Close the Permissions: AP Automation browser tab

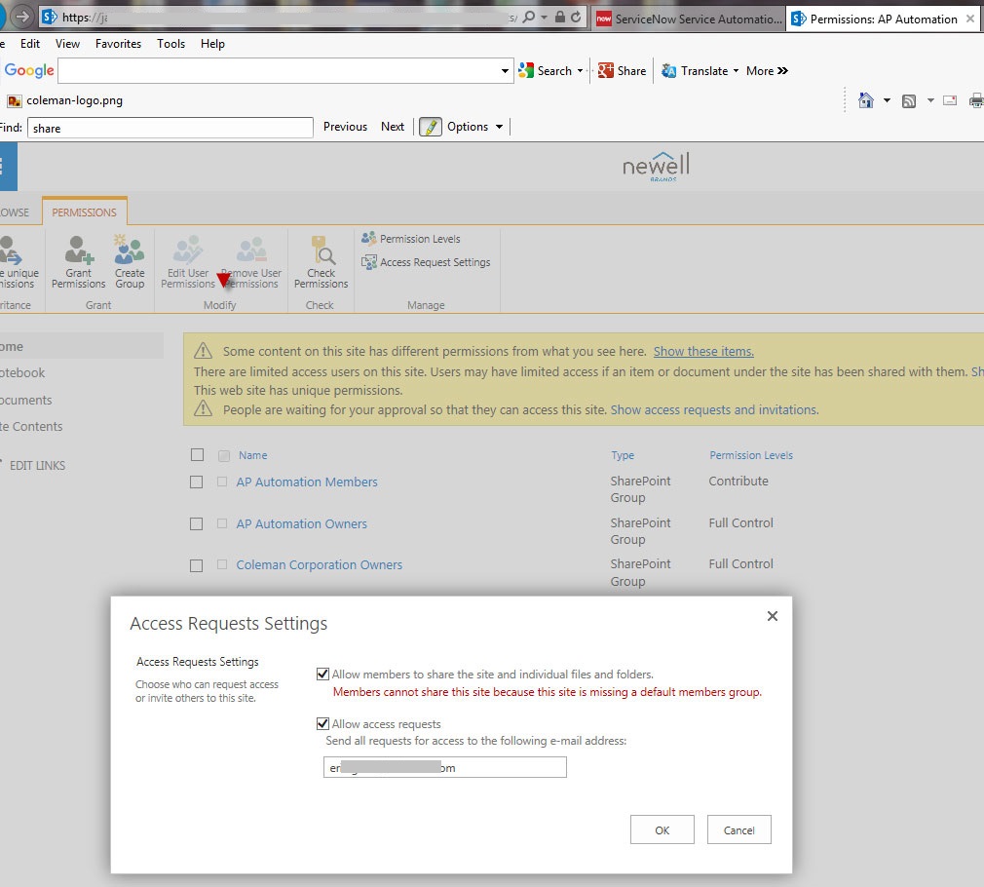(970, 19)
